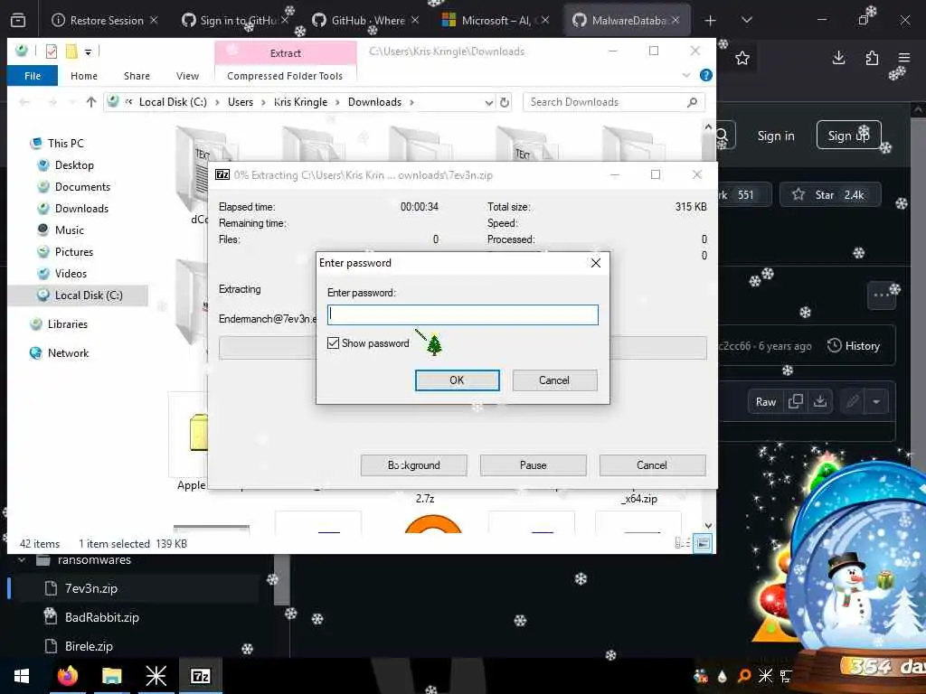The image size is (926, 694).
Task: Open the browser downloads panel
Action: (x=838, y=58)
